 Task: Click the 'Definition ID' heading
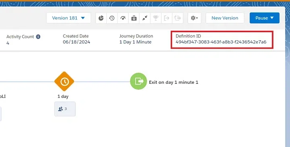(188, 36)
